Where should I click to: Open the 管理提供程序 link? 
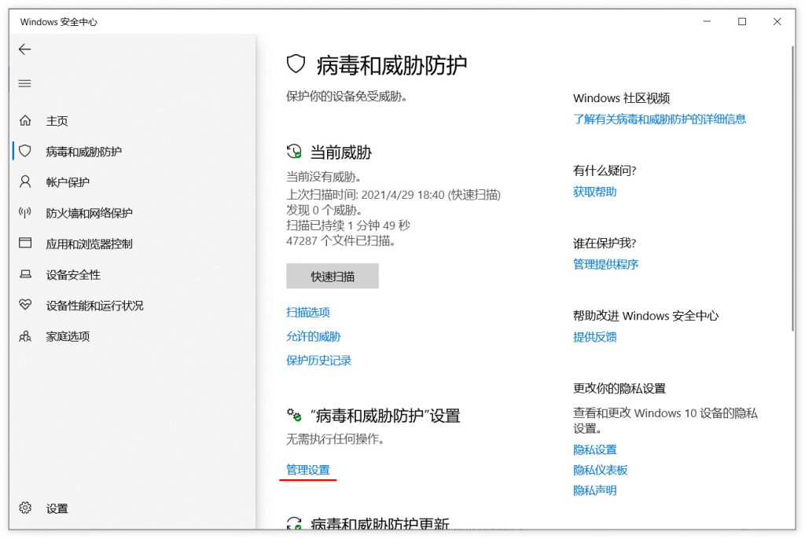click(606, 265)
